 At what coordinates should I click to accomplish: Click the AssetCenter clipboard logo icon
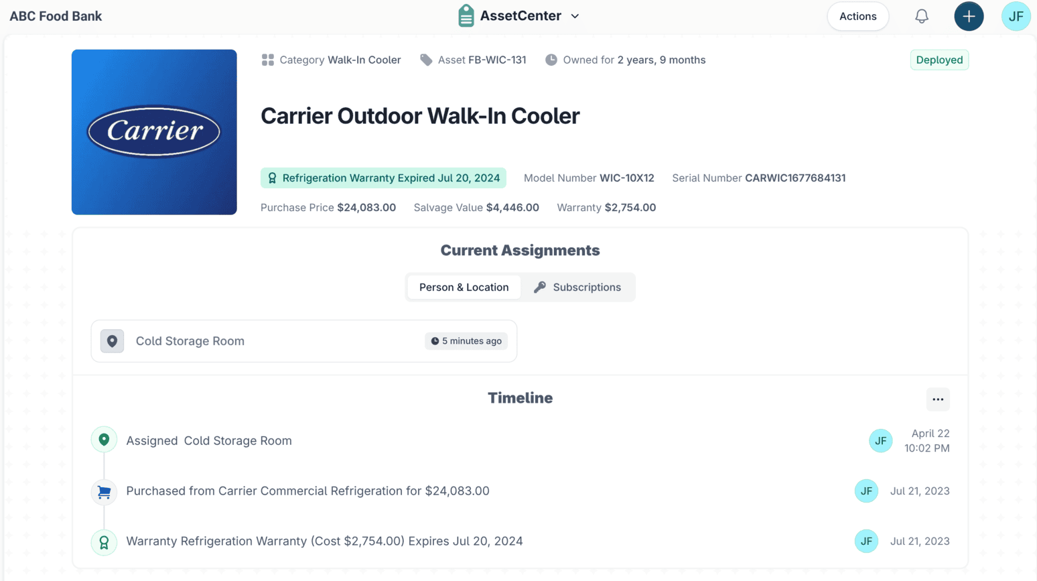click(466, 15)
